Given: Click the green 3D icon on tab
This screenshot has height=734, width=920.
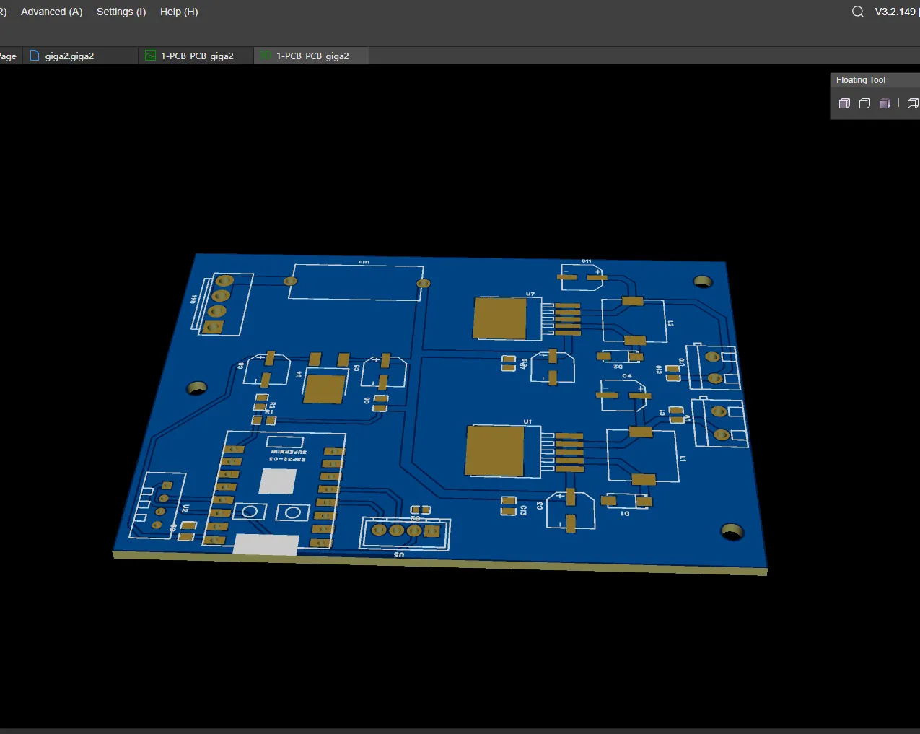Looking at the screenshot, I should click(x=266, y=56).
